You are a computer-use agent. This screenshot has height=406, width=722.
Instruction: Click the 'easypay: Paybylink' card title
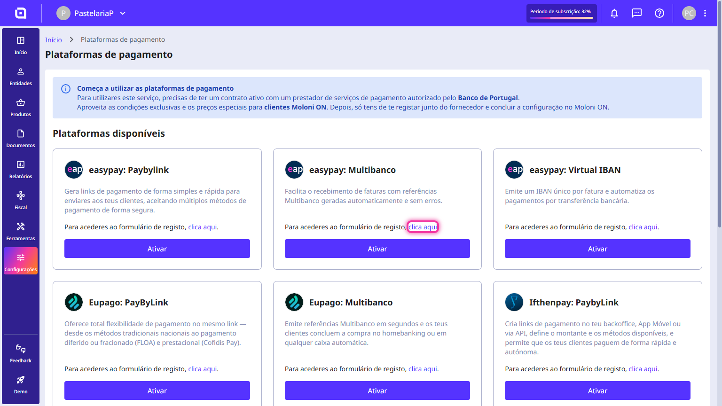(x=129, y=170)
